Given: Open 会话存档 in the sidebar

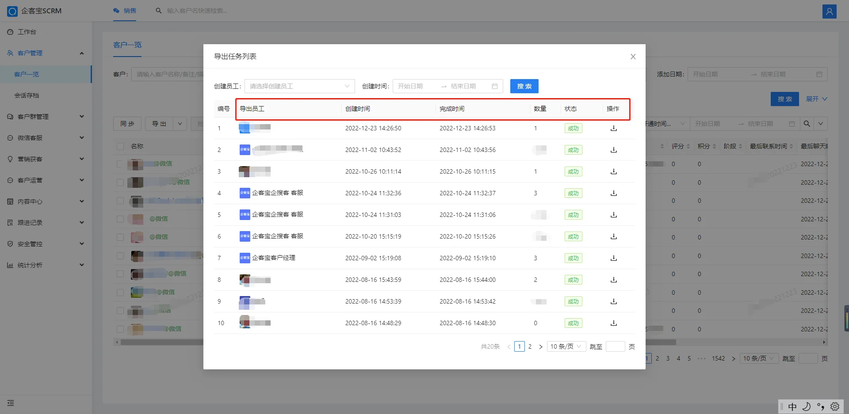Looking at the screenshot, I should [27, 95].
